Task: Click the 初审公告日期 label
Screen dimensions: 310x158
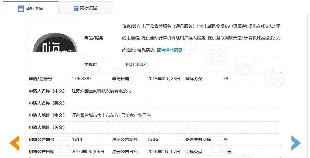Action: pyautogui.click(x=41, y=152)
